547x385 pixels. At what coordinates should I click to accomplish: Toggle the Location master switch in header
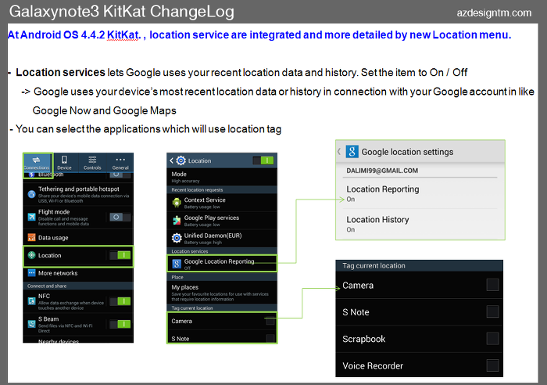(263, 160)
